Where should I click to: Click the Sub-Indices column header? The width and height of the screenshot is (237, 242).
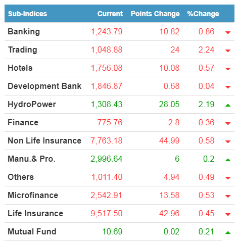[x=27, y=14]
